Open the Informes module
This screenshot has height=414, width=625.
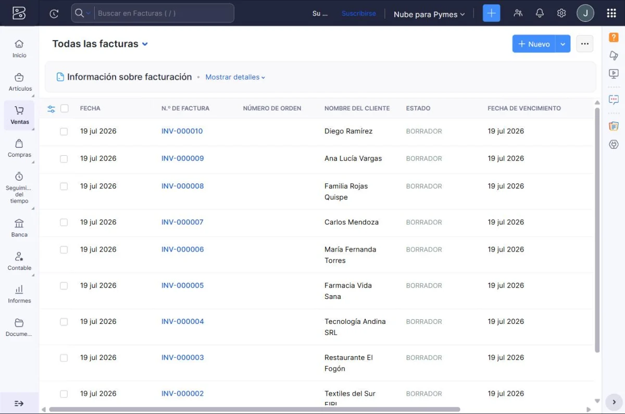tap(19, 294)
